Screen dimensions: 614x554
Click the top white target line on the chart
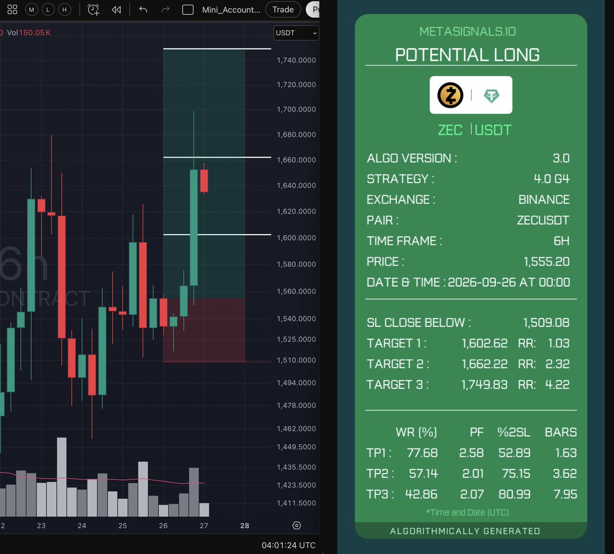click(x=217, y=49)
